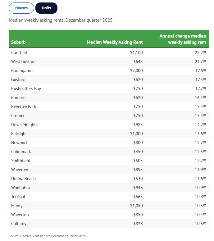The width and height of the screenshot is (214, 241).
Task: Select the Units tab
Action: pos(46,8)
